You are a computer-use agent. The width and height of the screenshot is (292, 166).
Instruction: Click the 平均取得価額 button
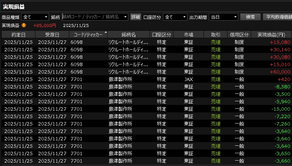[277, 17]
